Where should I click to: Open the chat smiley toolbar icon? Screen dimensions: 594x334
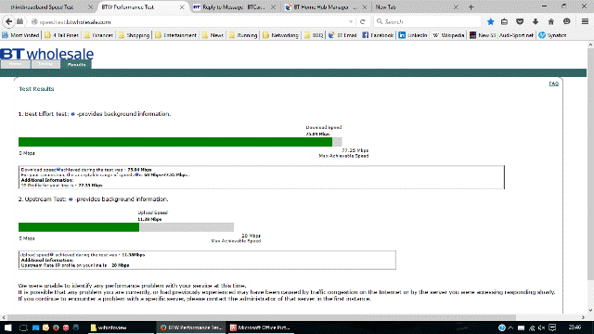tap(567, 21)
